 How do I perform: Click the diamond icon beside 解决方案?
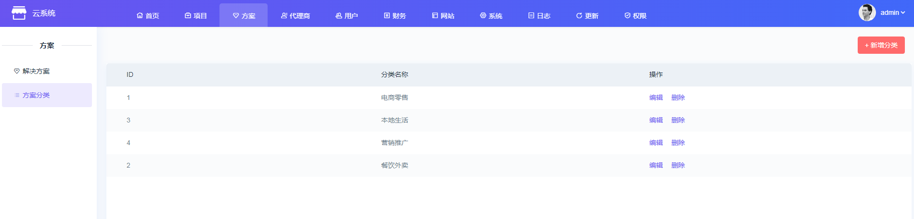coord(17,71)
